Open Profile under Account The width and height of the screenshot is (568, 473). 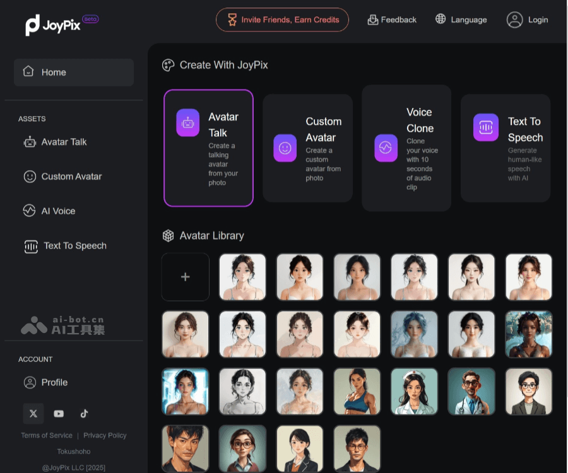tap(54, 382)
